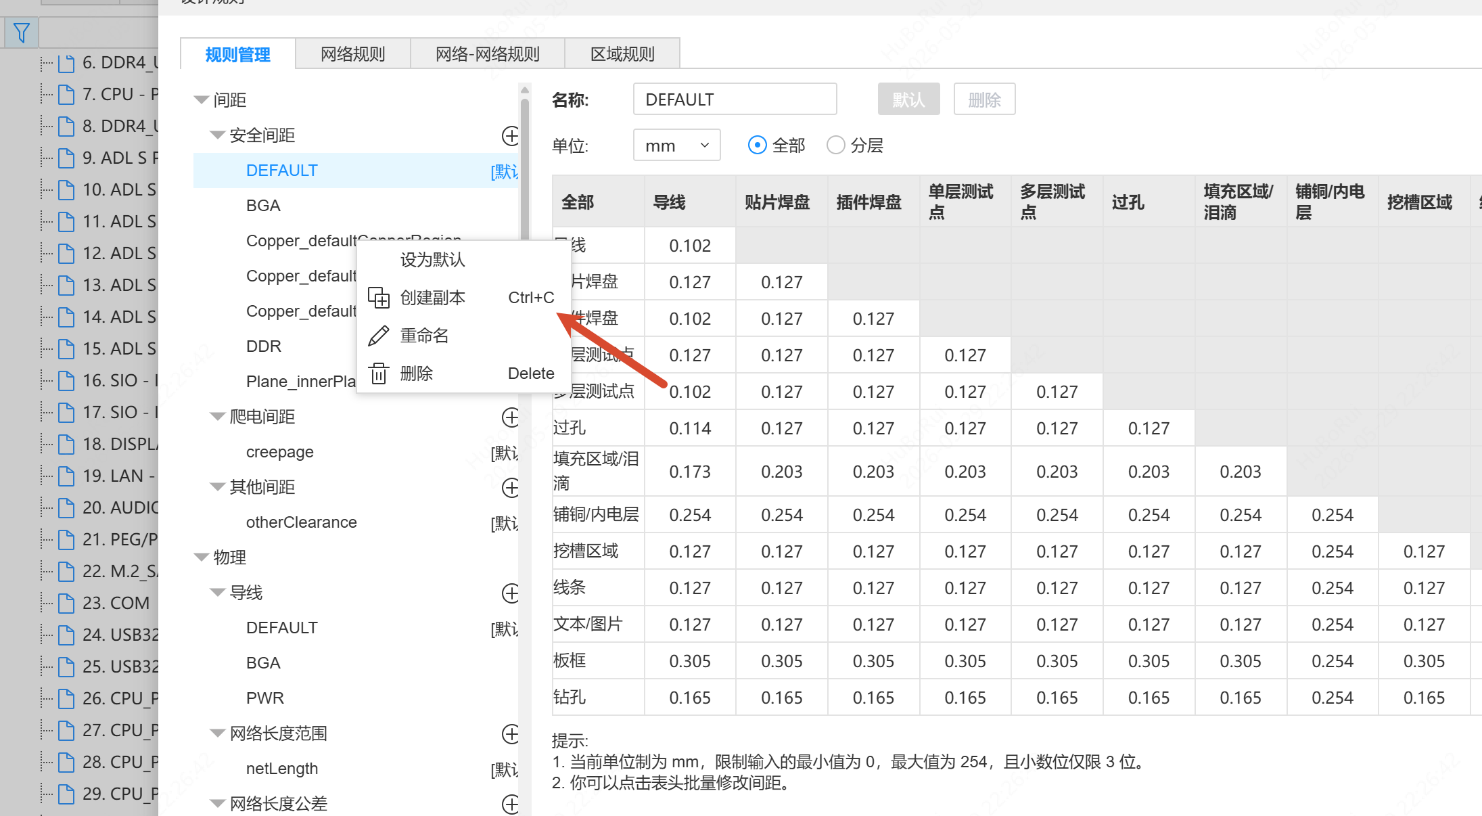1482x816 pixels.
Task: Switch to the 区域规则 tab
Action: point(622,54)
